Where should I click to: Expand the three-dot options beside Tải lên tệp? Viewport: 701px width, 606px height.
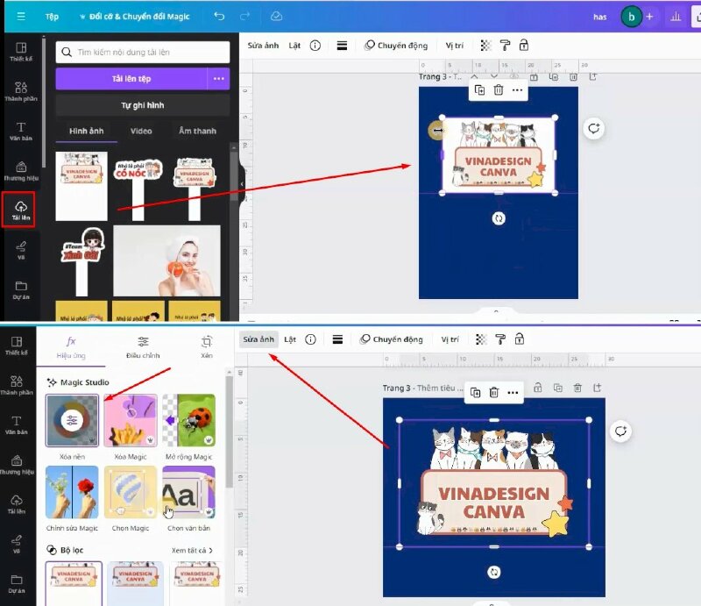pyautogui.click(x=218, y=78)
